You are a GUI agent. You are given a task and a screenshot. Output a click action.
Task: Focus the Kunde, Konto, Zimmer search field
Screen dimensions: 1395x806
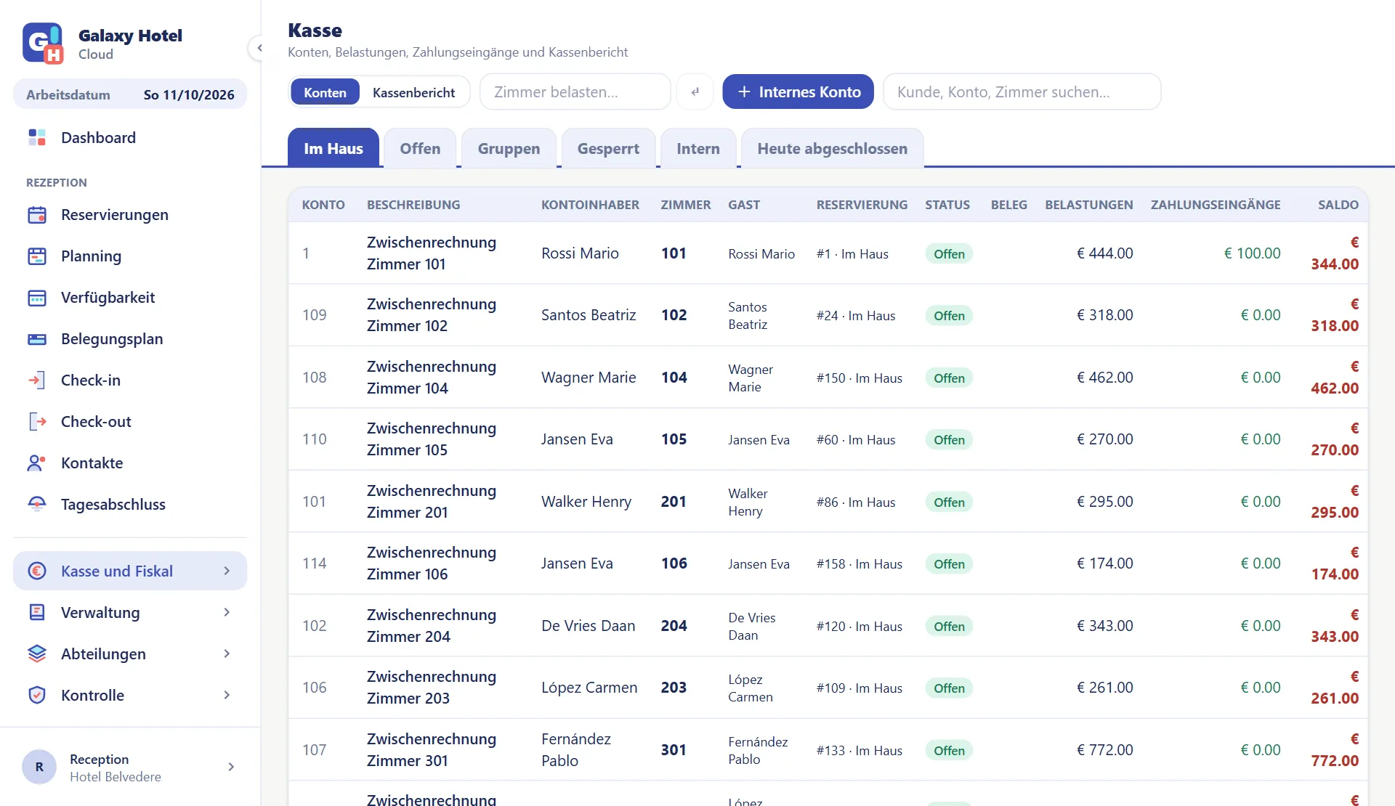pyautogui.click(x=1022, y=91)
